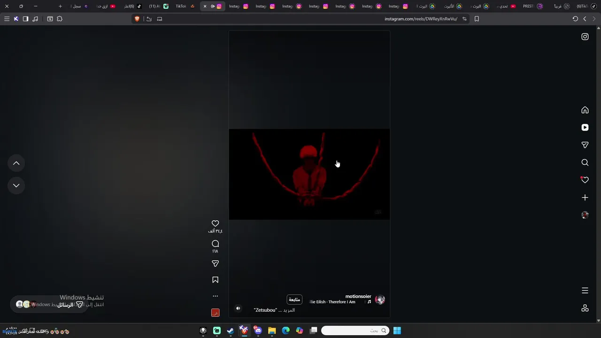Viewport: 601px width, 338px height.
Task: Open the browser extensions puzzle icon
Action: click(x=60, y=19)
